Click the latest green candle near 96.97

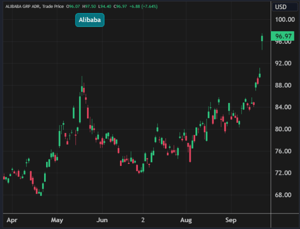(262, 38)
